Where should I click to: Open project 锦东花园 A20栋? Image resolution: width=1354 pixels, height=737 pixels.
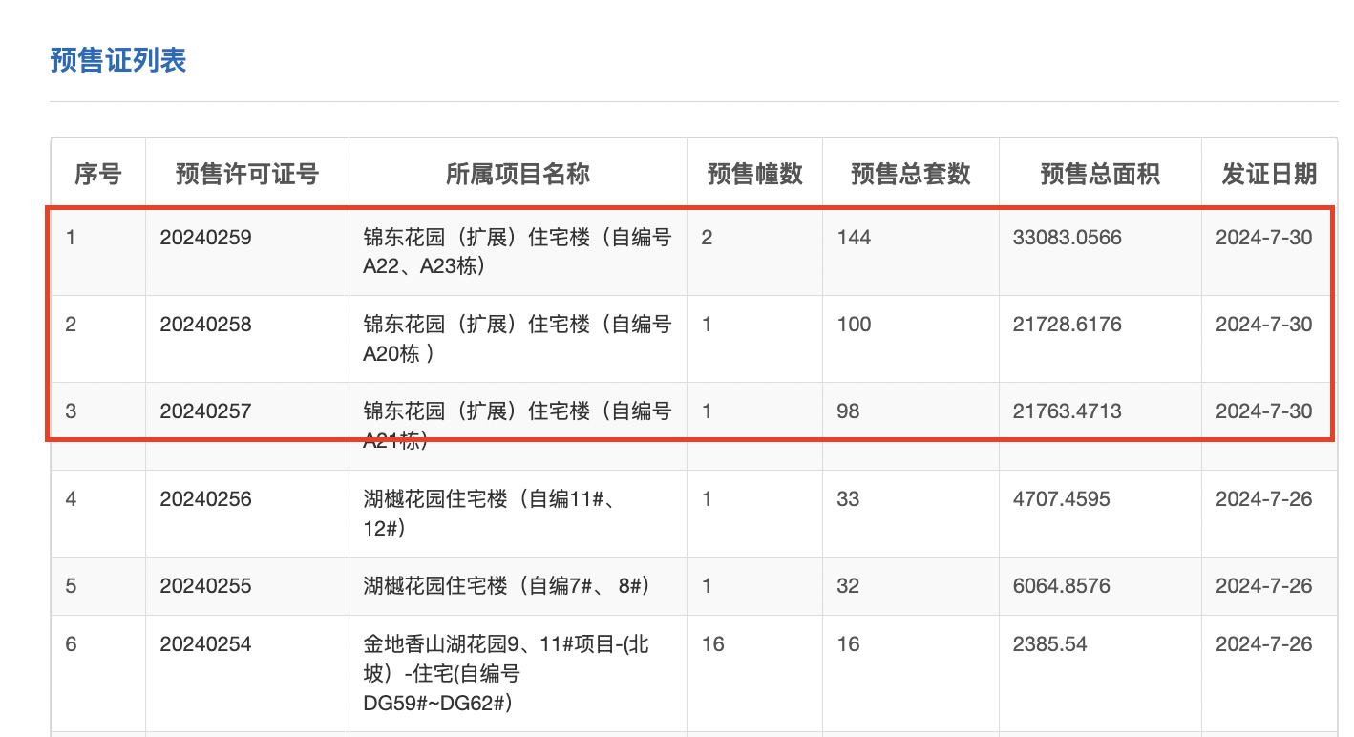518,339
